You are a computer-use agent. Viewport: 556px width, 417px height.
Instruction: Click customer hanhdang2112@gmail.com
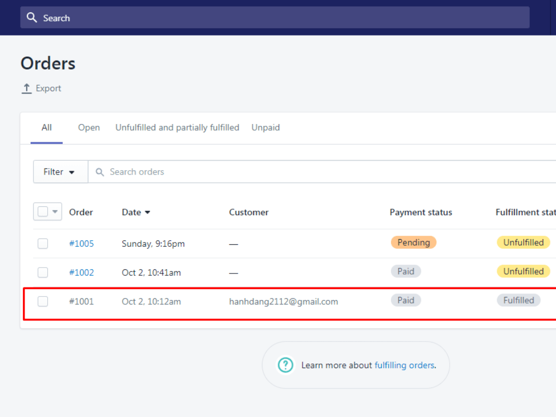coord(284,302)
